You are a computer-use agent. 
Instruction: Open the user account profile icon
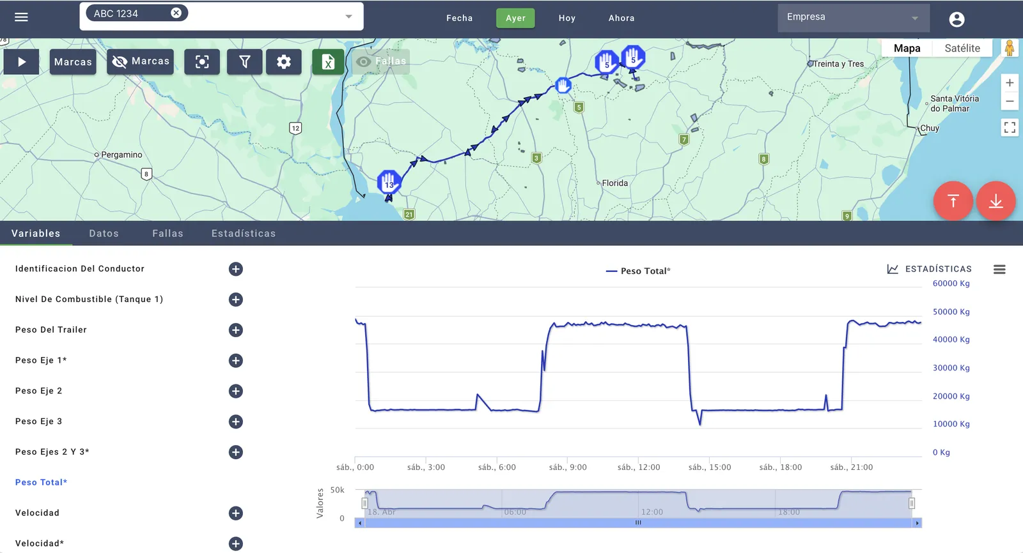[x=957, y=19]
